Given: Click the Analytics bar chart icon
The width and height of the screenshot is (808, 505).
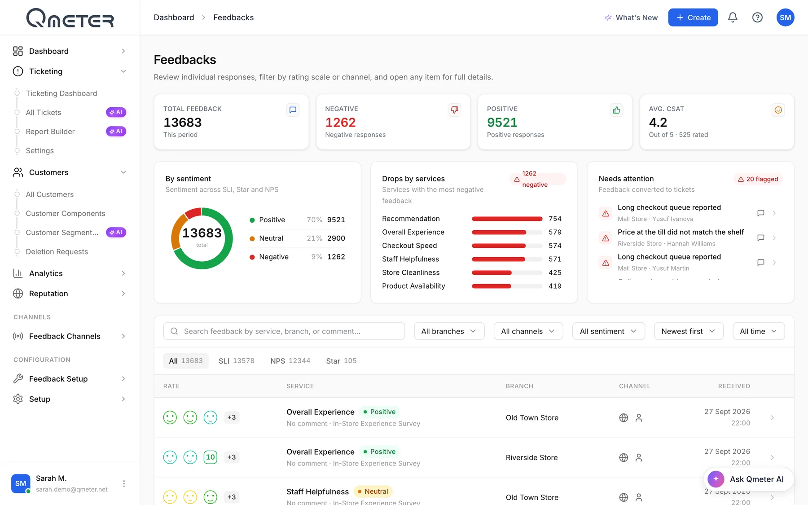Looking at the screenshot, I should click(x=18, y=273).
